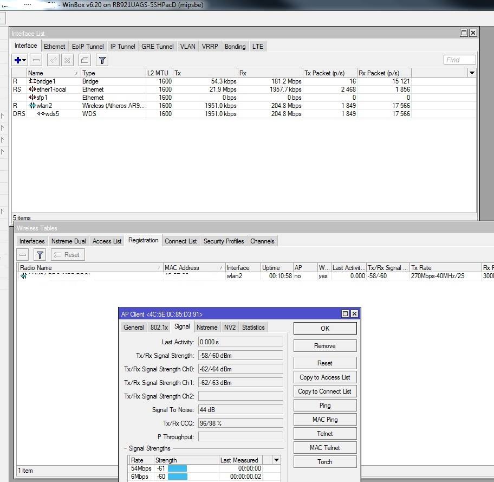Select the ether1-local interface icon

tap(32, 89)
